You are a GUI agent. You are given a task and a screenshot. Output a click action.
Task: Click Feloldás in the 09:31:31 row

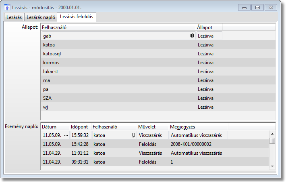[x=147, y=162]
